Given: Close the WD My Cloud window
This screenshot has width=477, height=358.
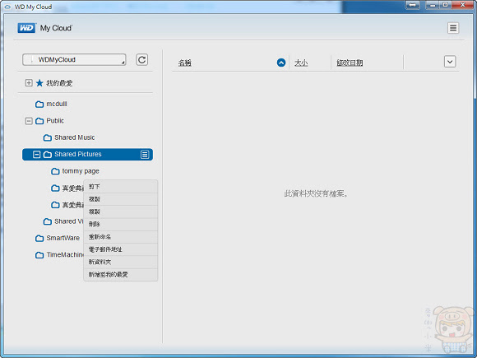Looking at the screenshot, I should 462,5.
